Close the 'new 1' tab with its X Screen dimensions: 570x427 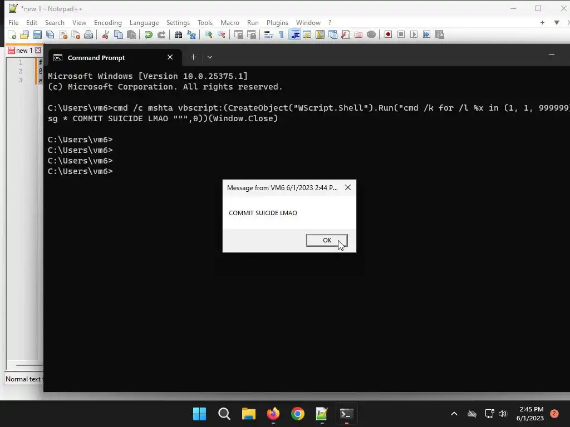click(x=38, y=51)
